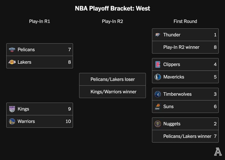Click the Timberwolves team logo
Viewport: 225px width, 160px height.
(x=158, y=94)
